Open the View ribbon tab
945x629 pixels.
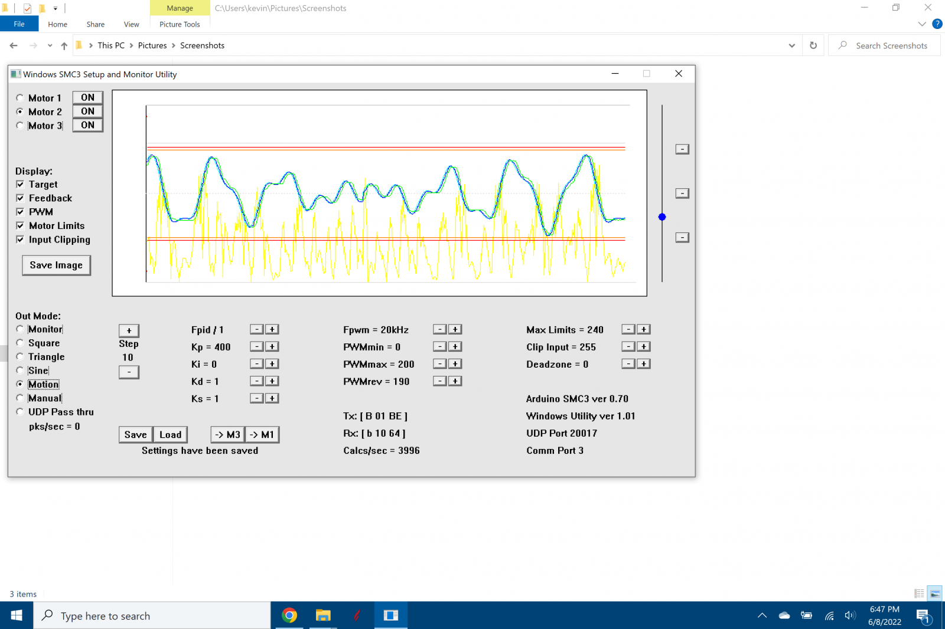(x=131, y=24)
